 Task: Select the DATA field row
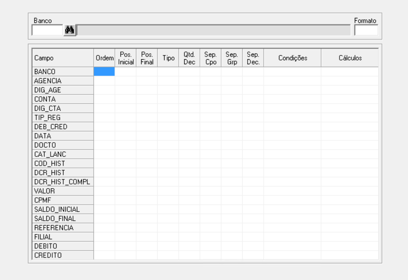pos(62,136)
